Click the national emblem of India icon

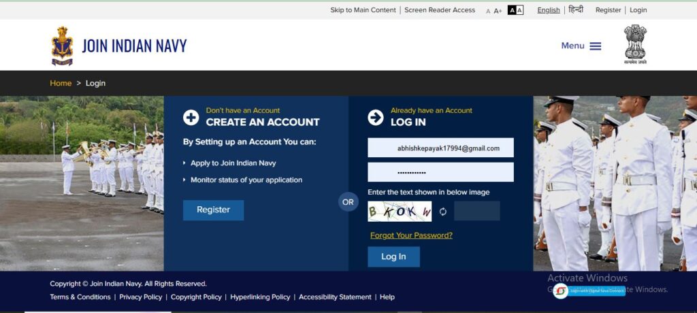click(635, 44)
